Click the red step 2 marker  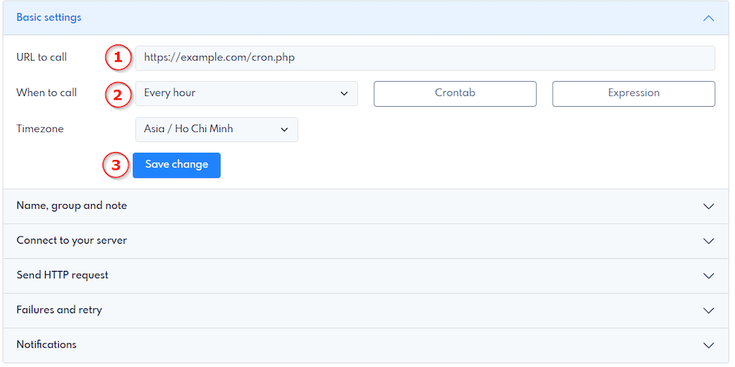pyautogui.click(x=118, y=94)
